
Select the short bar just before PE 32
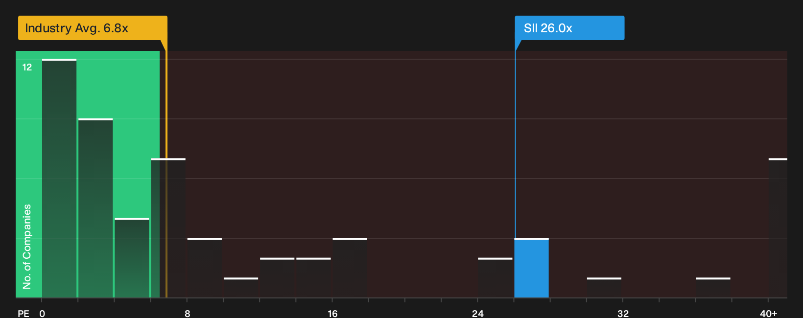(604, 288)
